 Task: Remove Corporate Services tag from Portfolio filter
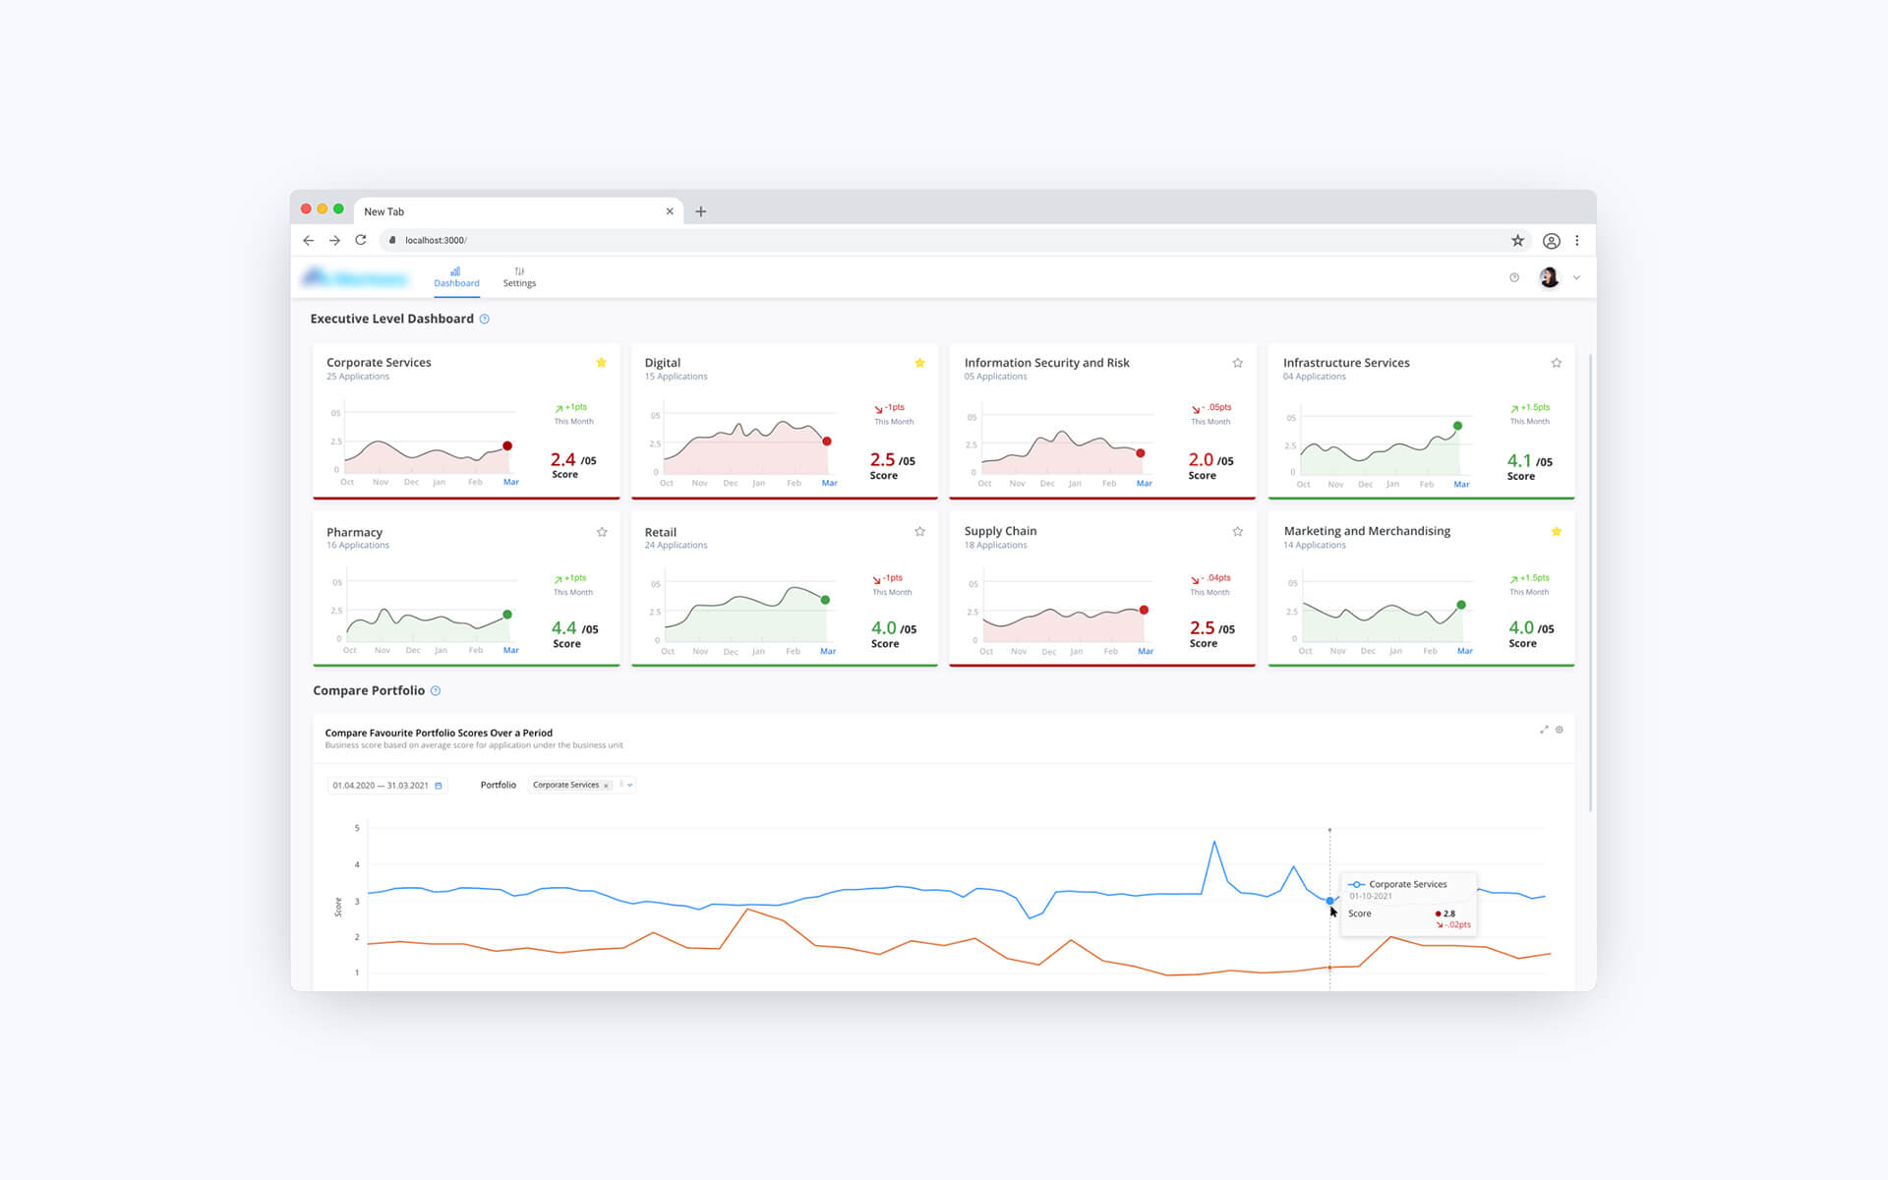point(606,786)
